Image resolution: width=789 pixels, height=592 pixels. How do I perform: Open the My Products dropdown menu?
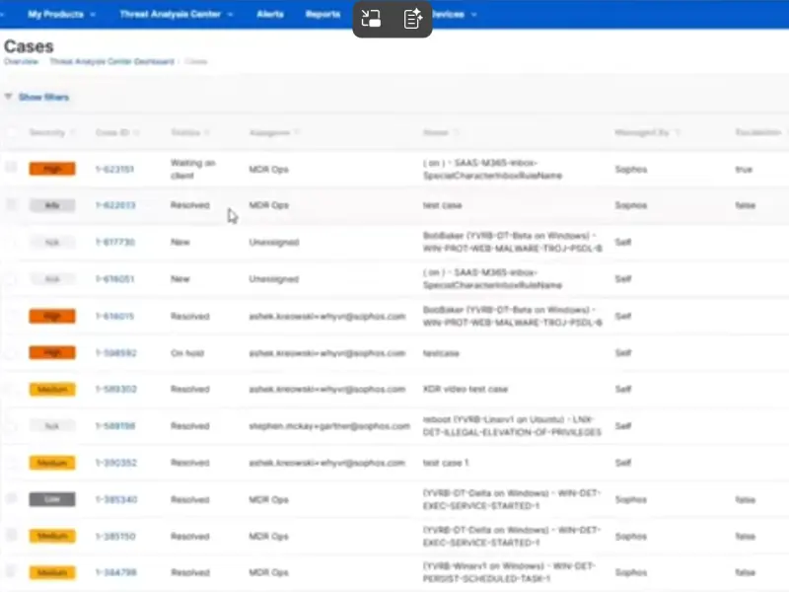click(61, 15)
